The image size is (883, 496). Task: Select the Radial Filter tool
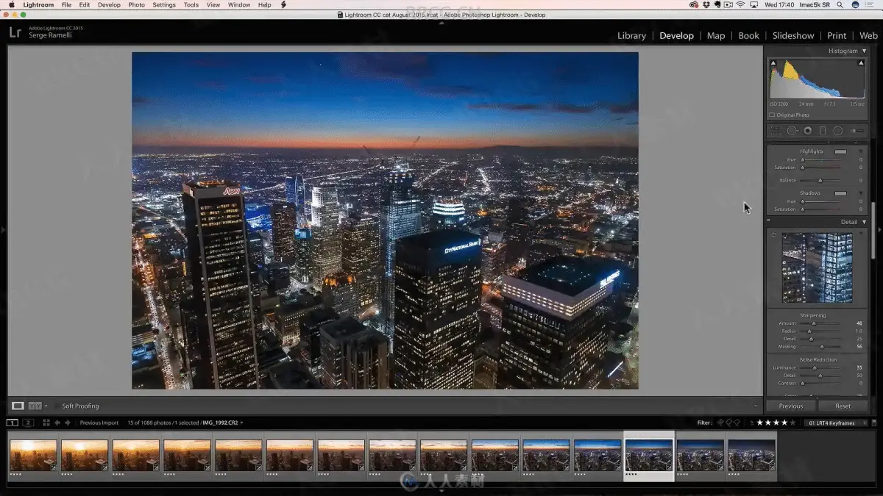(x=837, y=131)
